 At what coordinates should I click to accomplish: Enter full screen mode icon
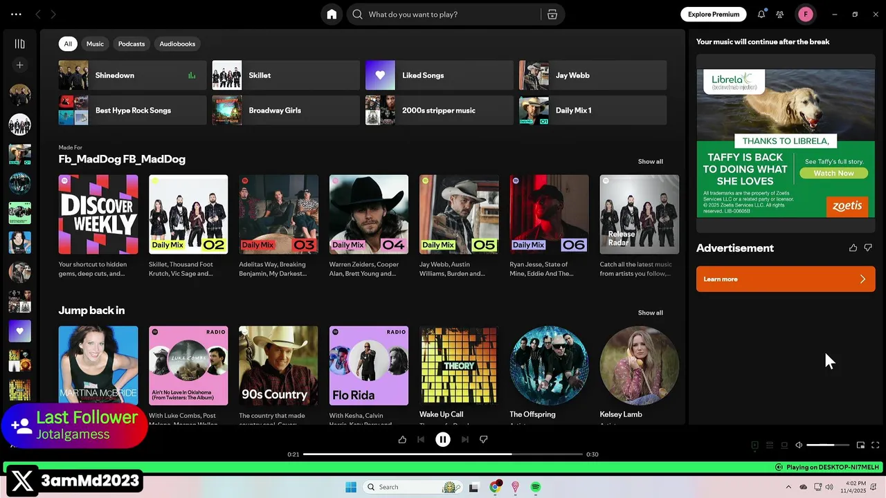pyautogui.click(x=875, y=445)
